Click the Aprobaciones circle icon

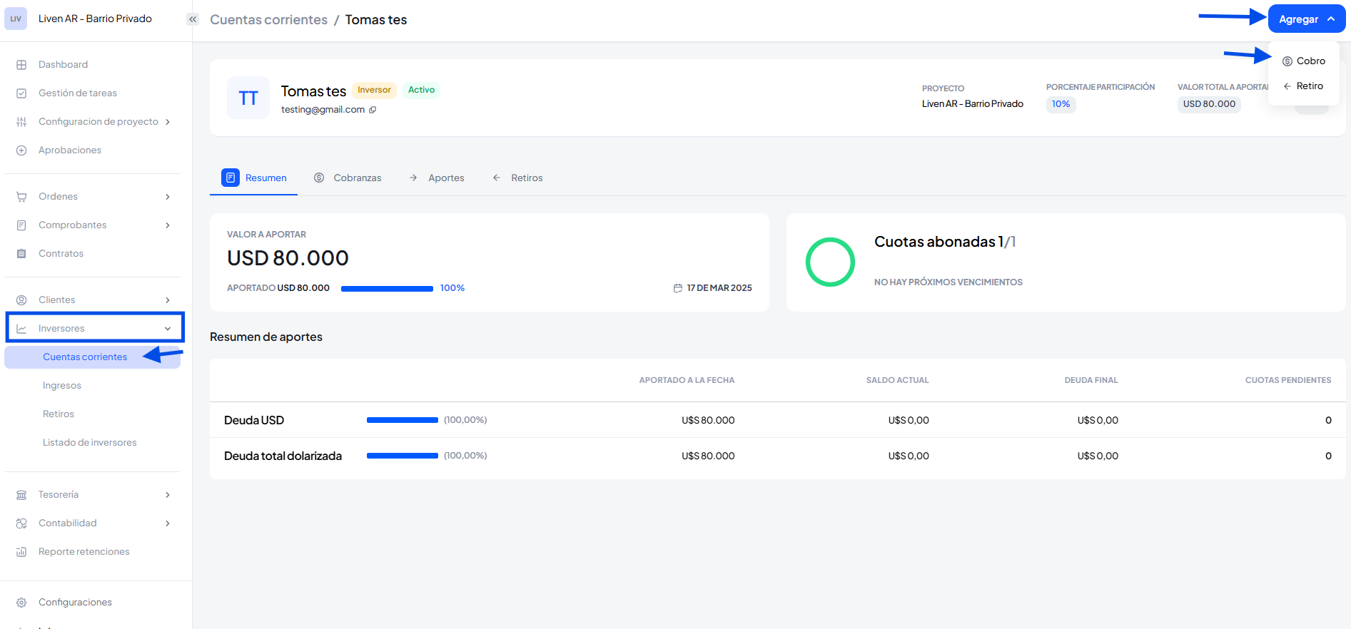click(x=21, y=150)
